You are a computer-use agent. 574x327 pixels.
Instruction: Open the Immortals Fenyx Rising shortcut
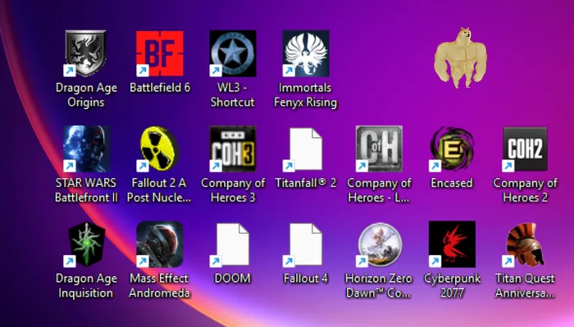306,53
